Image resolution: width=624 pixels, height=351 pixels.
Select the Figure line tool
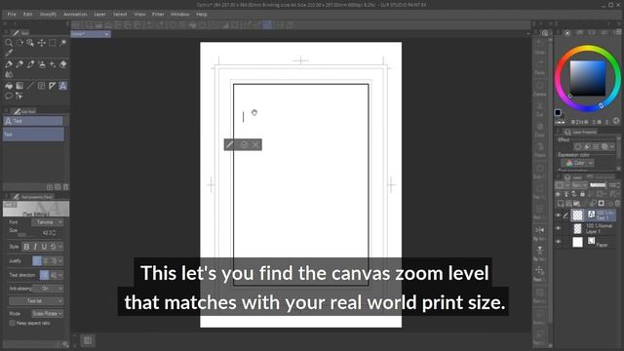[30, 86]
